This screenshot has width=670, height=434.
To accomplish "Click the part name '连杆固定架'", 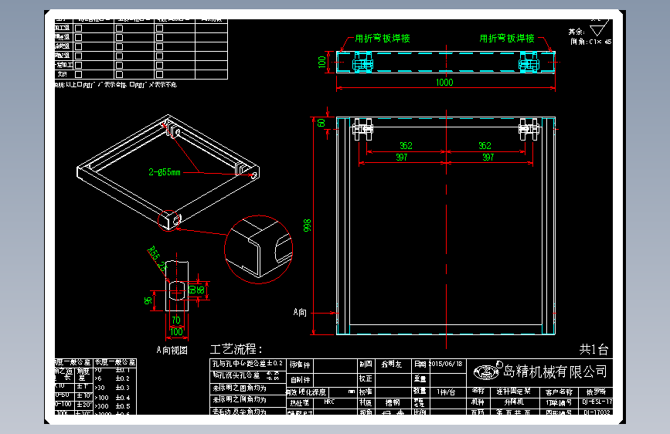I will click(513, 392).
